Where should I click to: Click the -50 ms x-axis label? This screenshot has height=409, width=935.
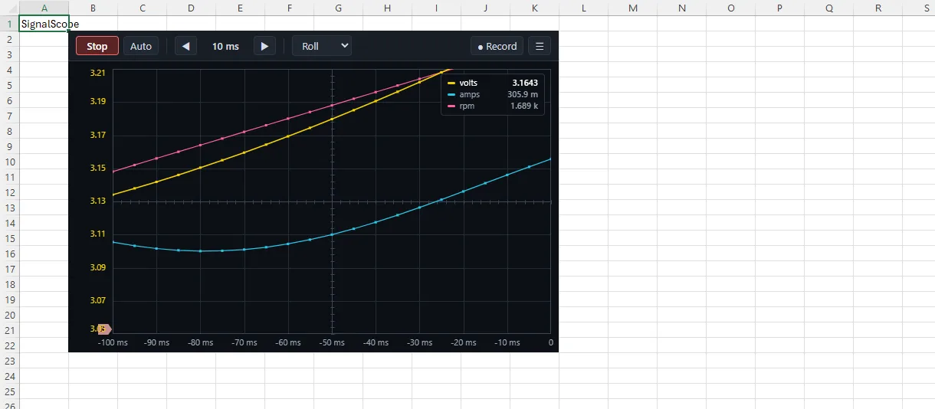click(x=332, y=342)
